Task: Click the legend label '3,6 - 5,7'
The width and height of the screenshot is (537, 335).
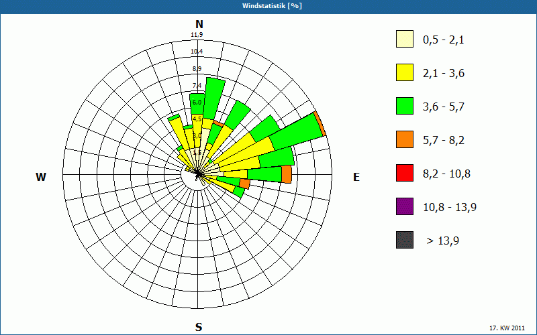Action: (444, 107)
